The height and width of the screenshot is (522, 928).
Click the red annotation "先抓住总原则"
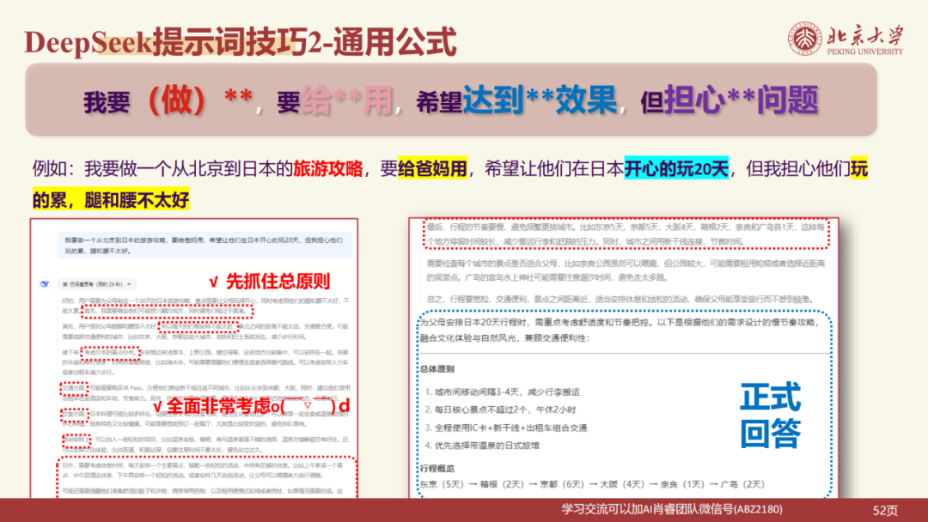[x=275, y=279]
